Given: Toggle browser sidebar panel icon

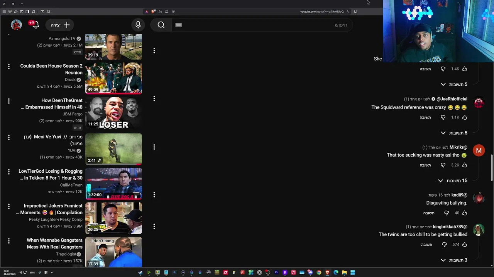Looking at the screenshot, I should (x=27, y=12).
